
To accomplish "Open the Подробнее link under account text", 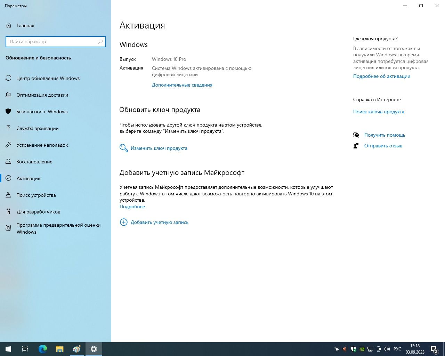I will tap(132, 207).
